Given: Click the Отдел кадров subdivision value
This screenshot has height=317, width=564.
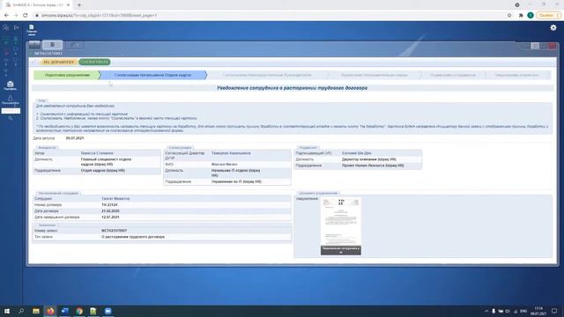Looking at the screenshot, I should click(103, 170).
